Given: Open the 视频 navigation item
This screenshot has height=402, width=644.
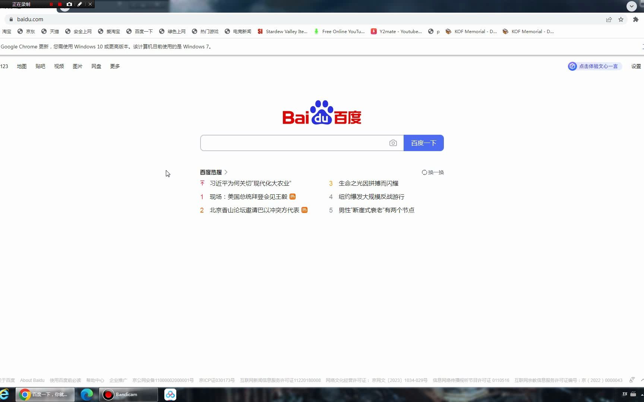Looking at the screenshot, I should pos(59,66).
